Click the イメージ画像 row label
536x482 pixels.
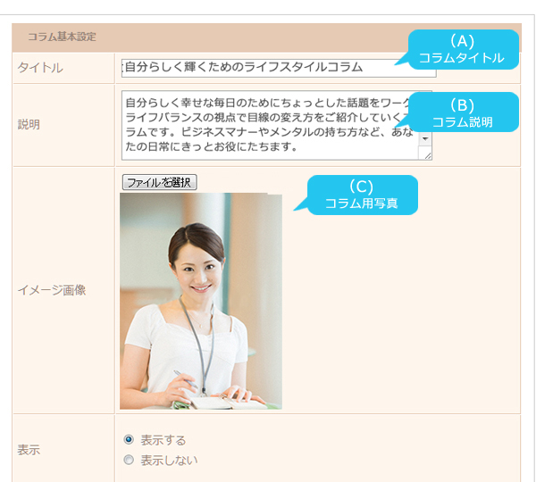tap(52, 290)
